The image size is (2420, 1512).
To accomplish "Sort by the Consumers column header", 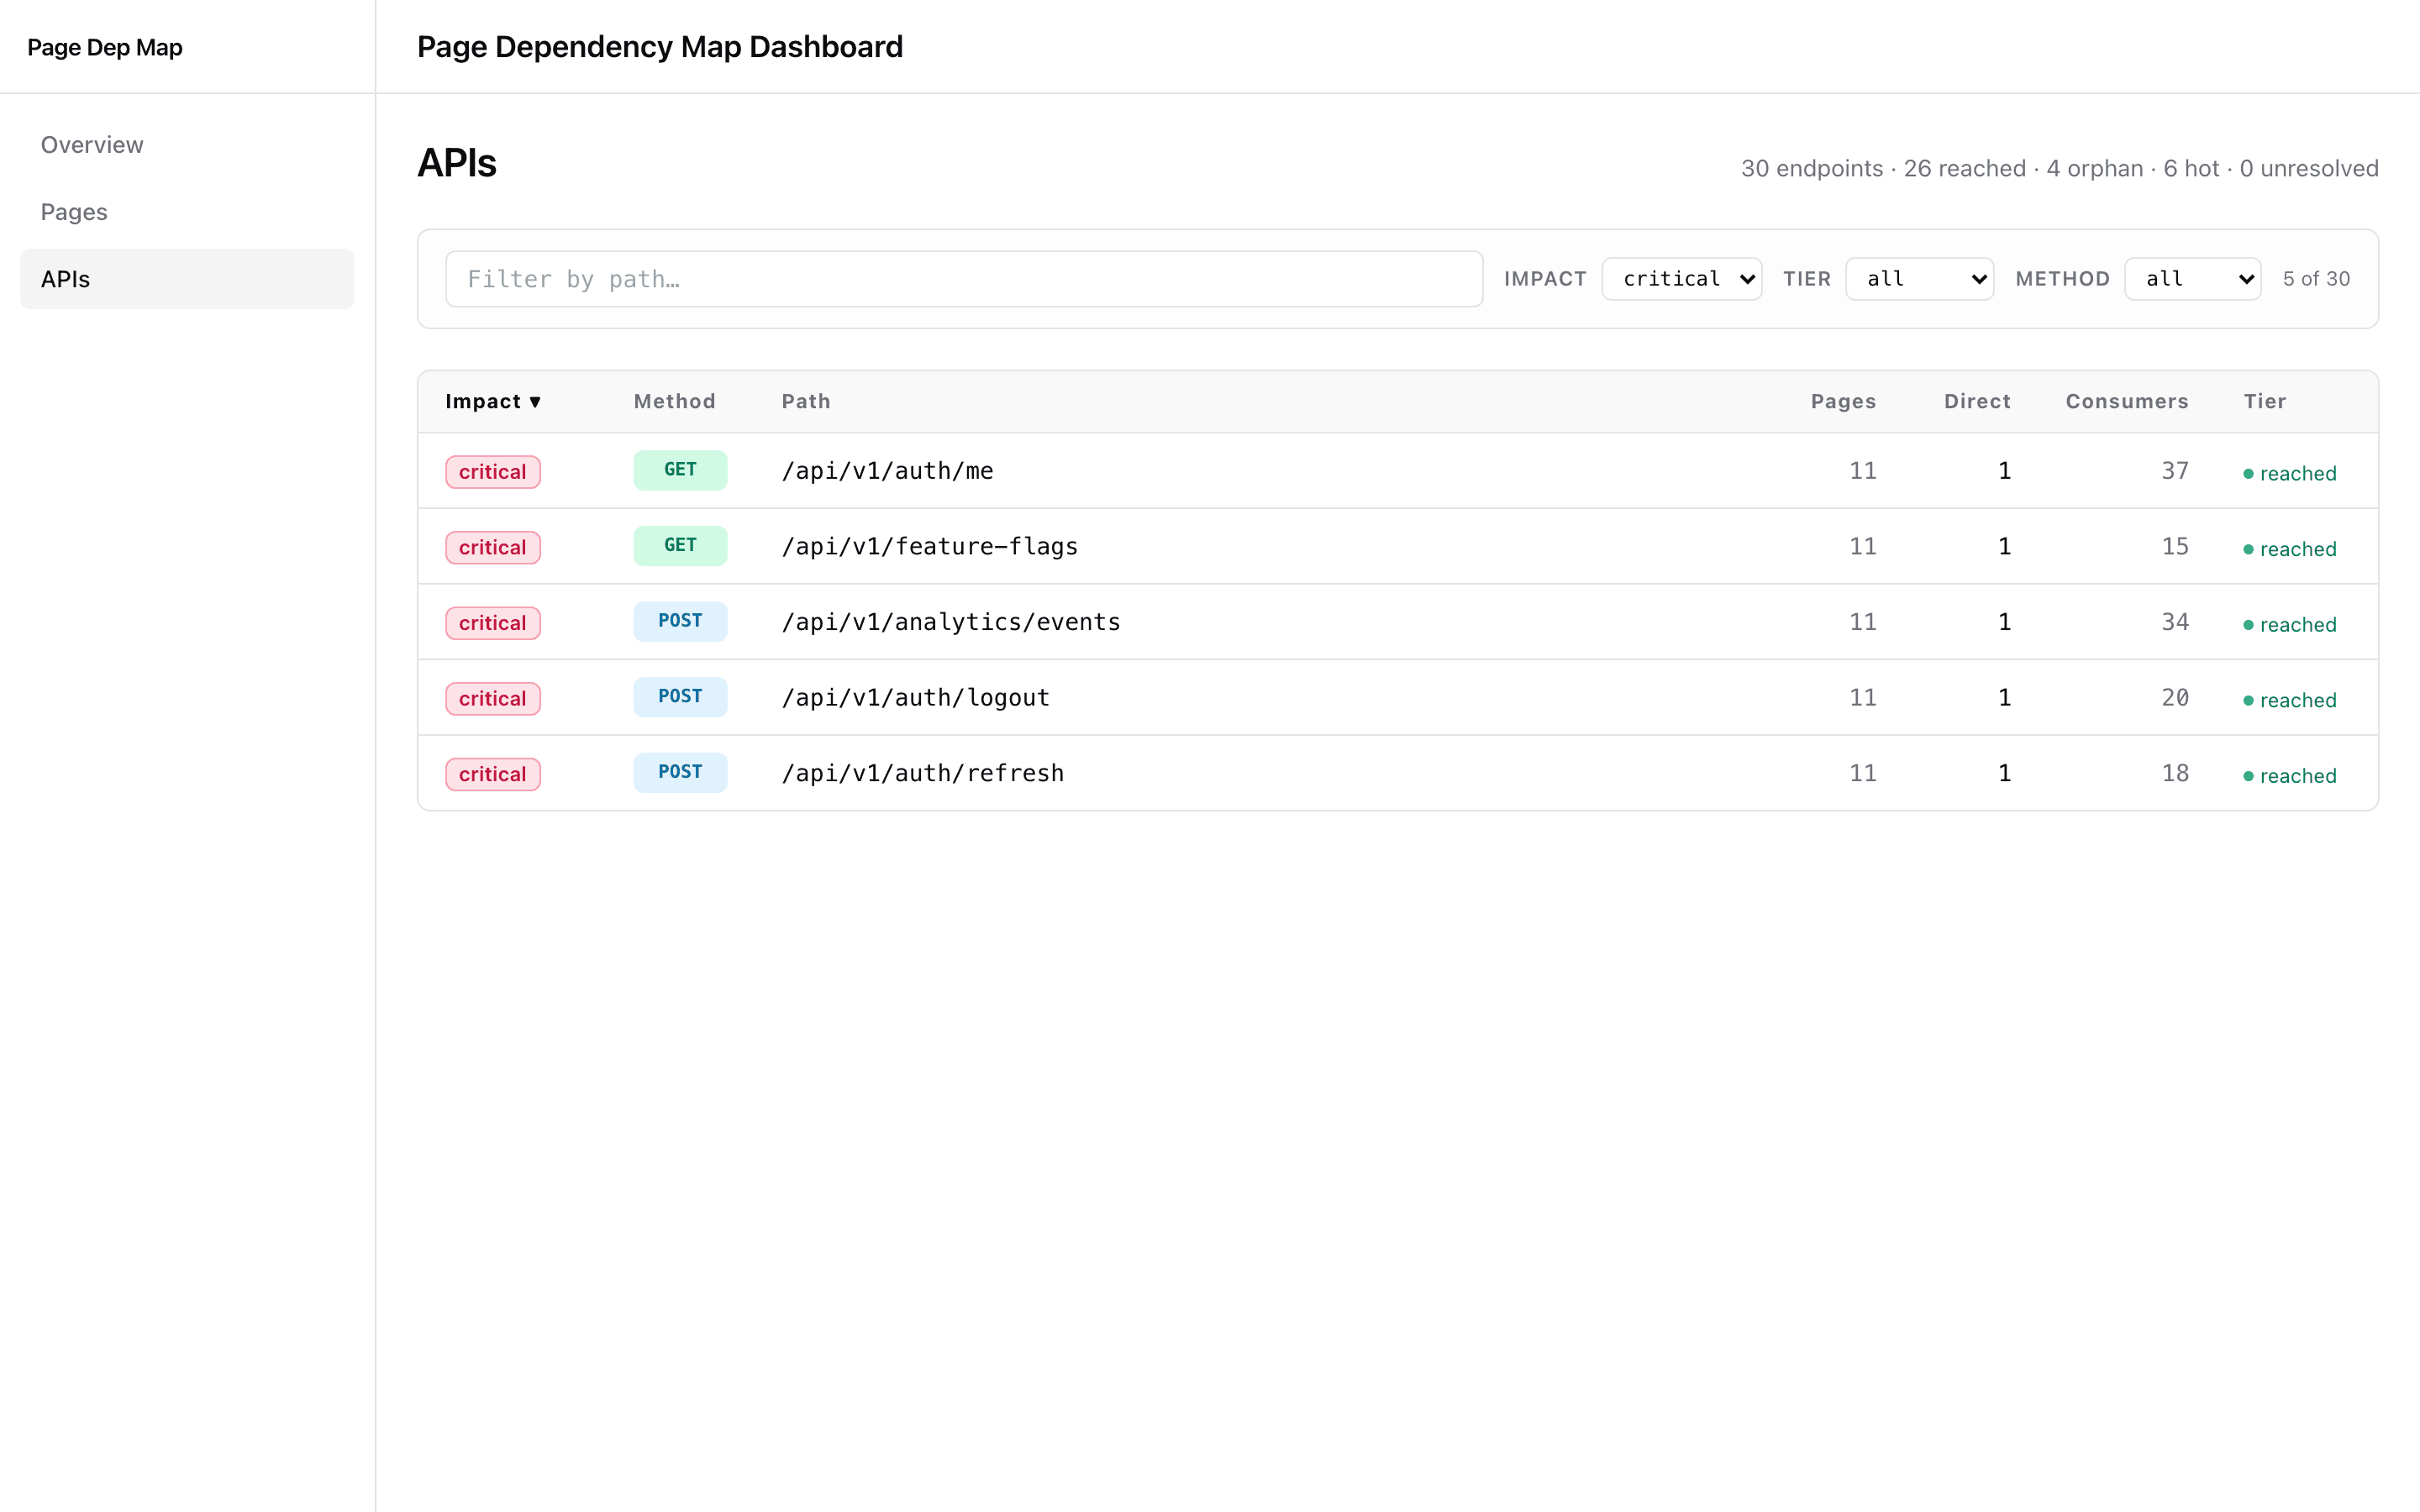I will coord(2127,401).
